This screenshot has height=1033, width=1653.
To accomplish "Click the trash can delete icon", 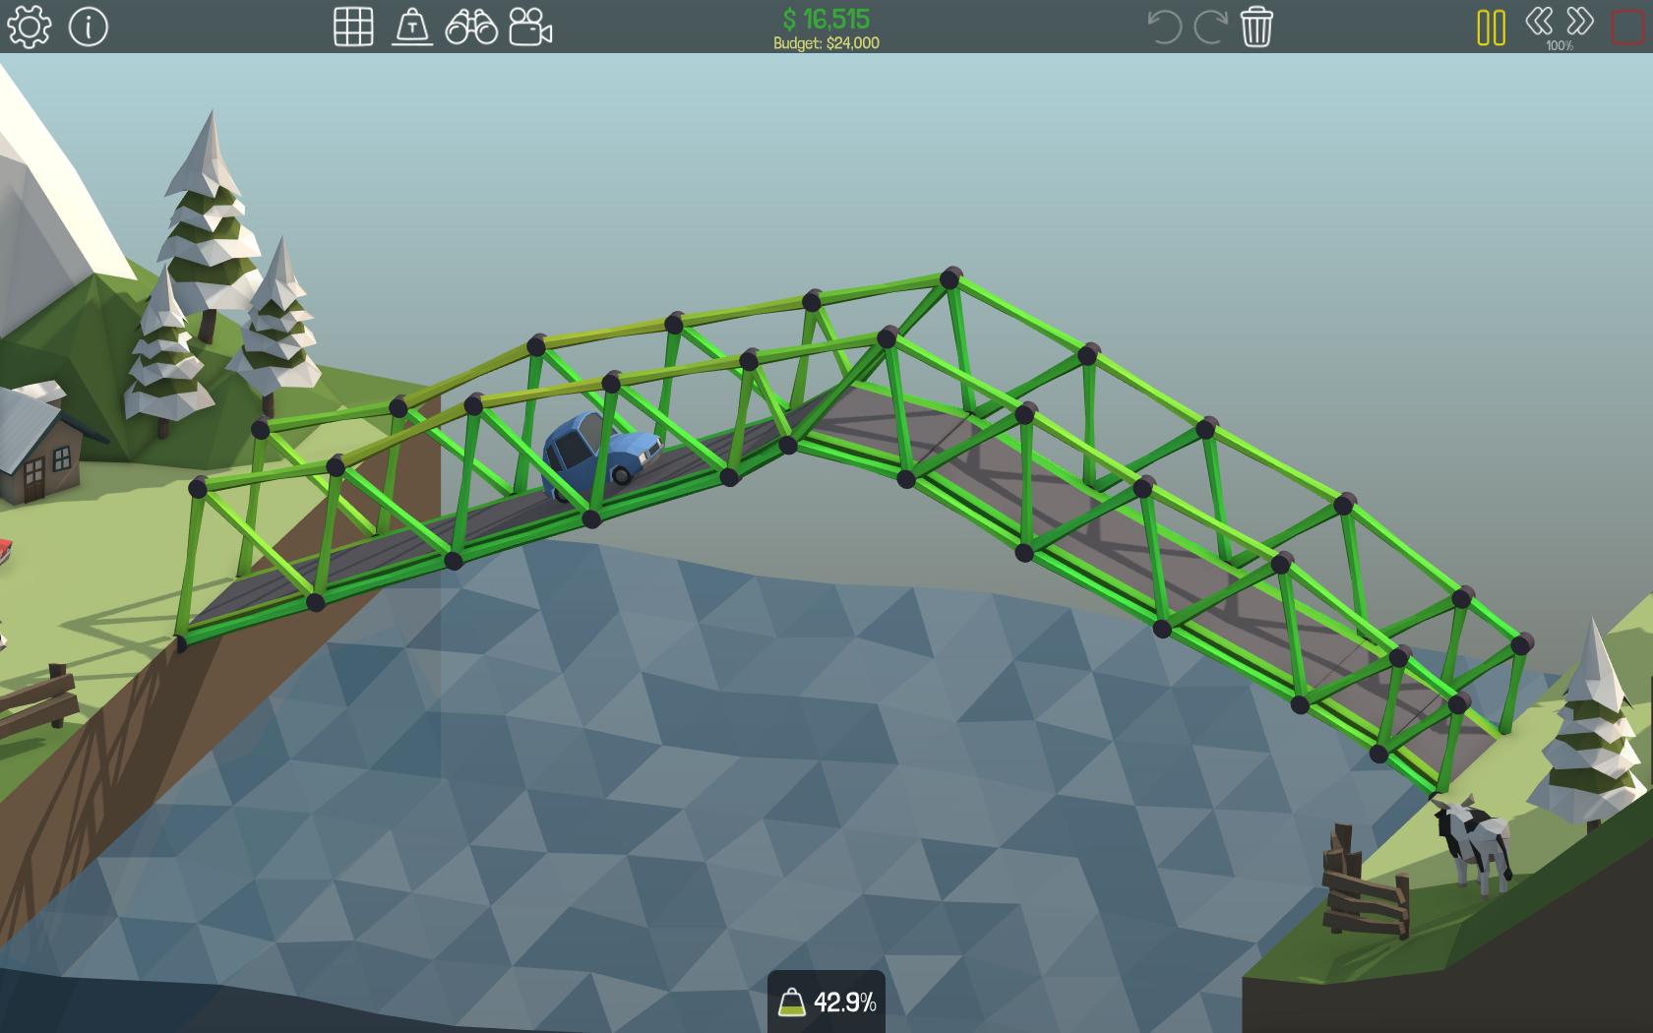I will pos(1256,27).
